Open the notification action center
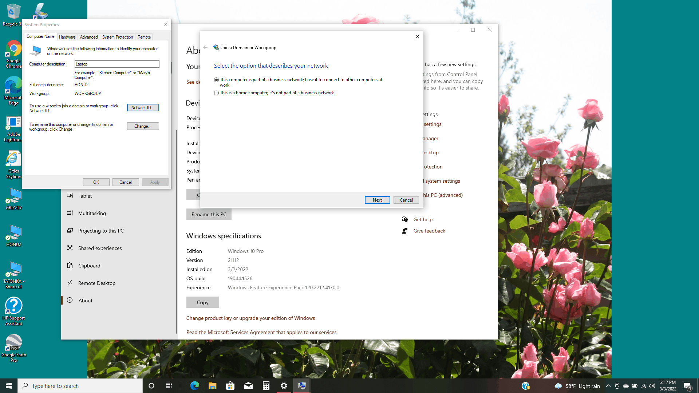Screen dimensions: 699x393 pyautogui.click(x=687, y=386)
